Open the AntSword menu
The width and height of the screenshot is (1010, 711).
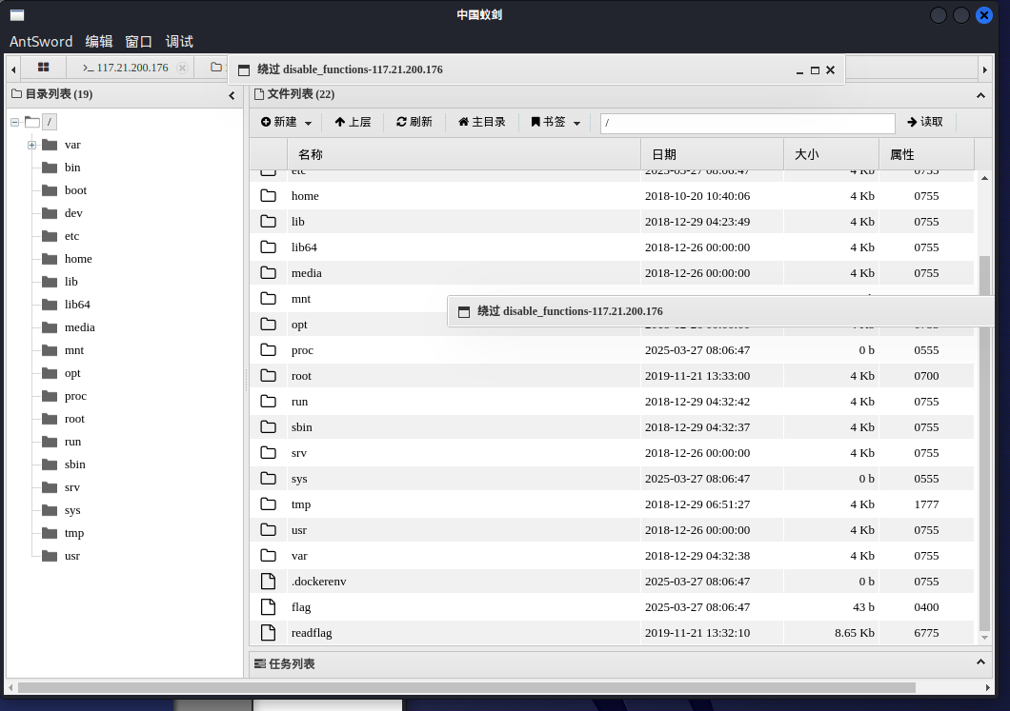click(x=41, y=42)
